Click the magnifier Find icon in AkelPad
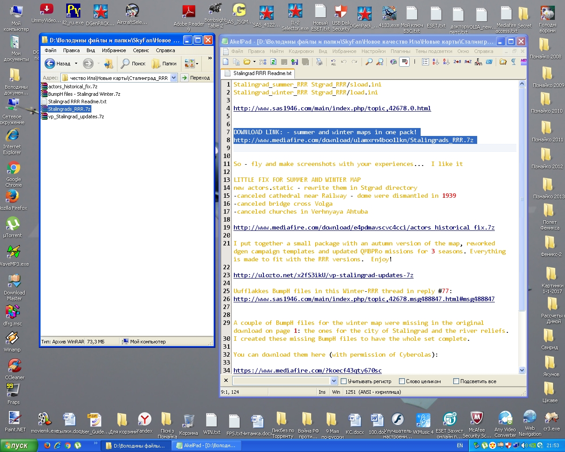 369,62
